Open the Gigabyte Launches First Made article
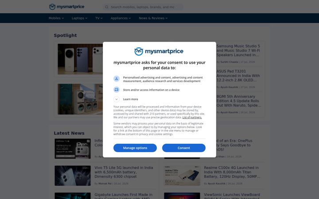319x199 pixels. tap(124, 196)
